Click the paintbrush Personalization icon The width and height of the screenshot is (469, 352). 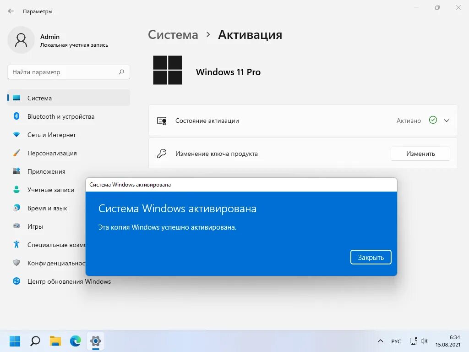click(16, 153)
